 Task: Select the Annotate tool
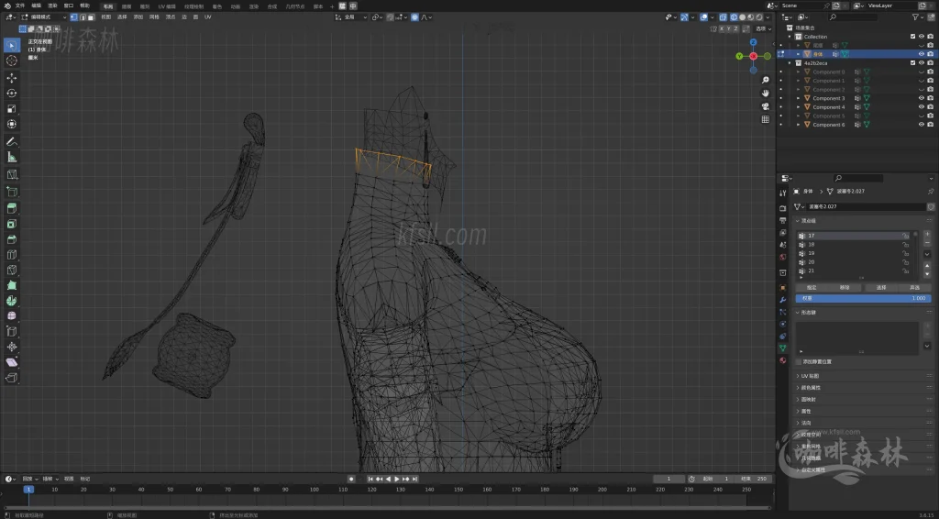[11, 142]
